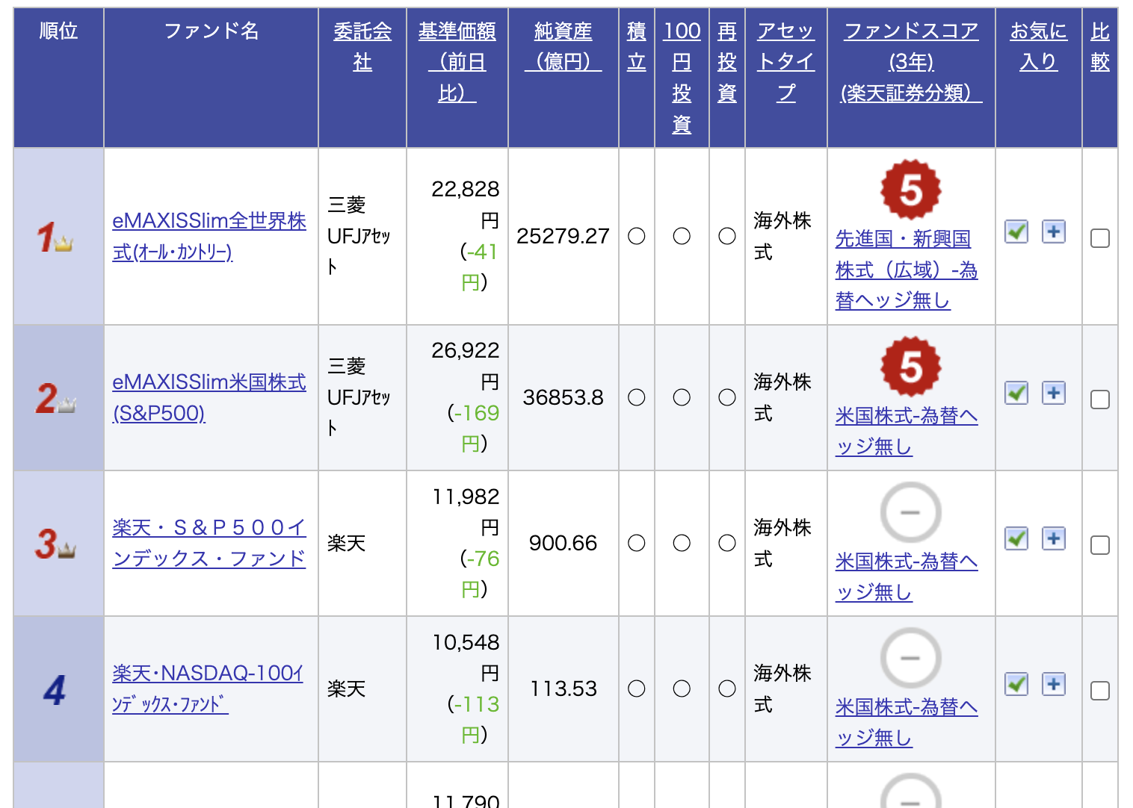Sort by 再投資 column header

point(727,62)
